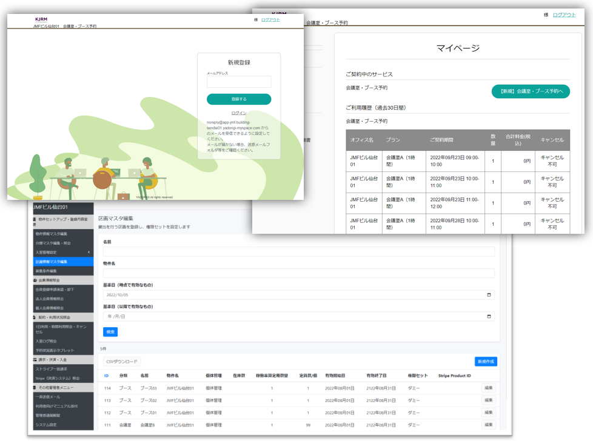Screen dimensions: 593x444
Task: Click 編集 for the ブース02 row
Action: coord(489,400)
